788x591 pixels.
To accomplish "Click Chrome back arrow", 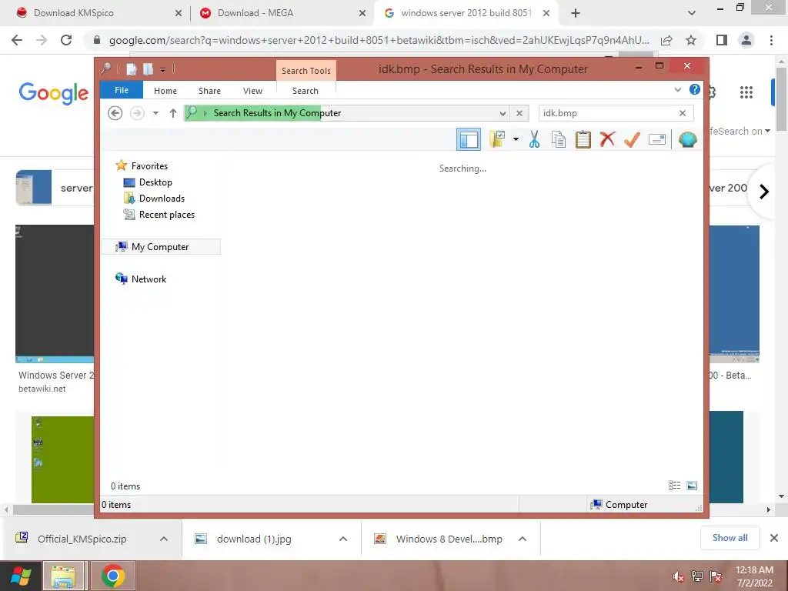I will tap(17, 40).
